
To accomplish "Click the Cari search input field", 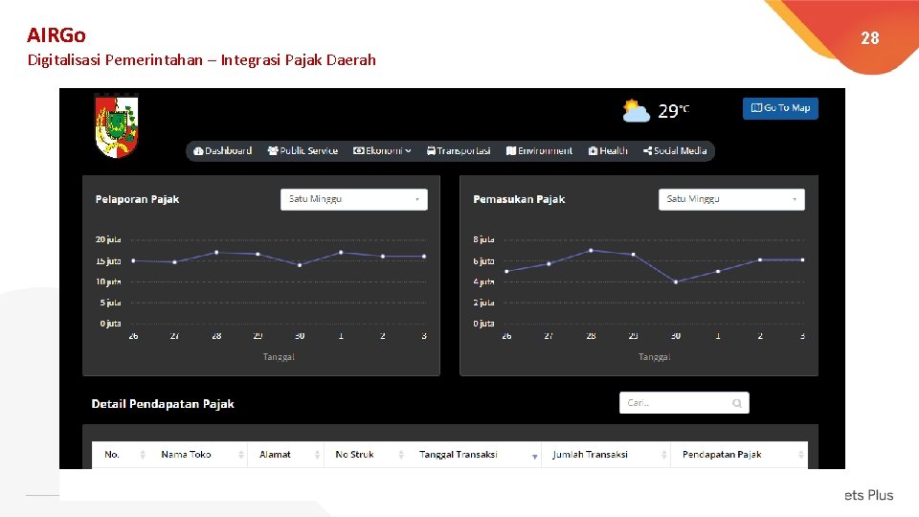I will (684, 403).
